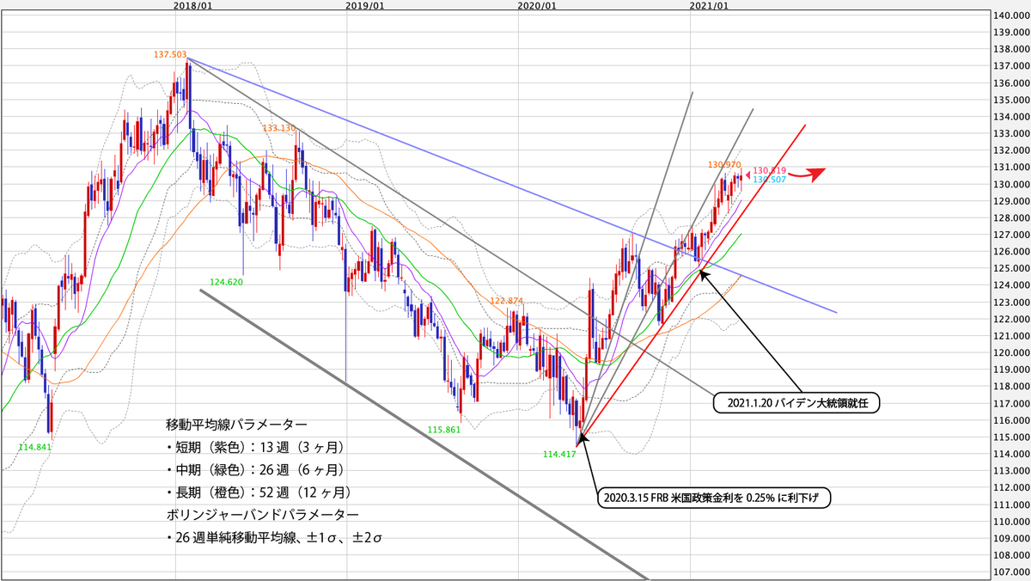Click the 137.503 peak price label

coord(170,53)
